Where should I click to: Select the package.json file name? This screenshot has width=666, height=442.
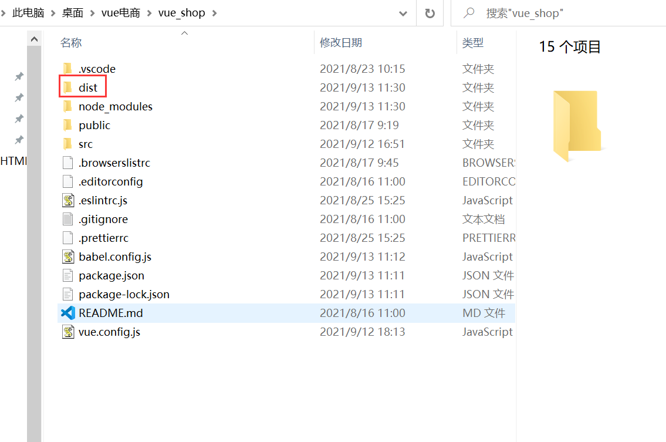[x=111, y=275]
